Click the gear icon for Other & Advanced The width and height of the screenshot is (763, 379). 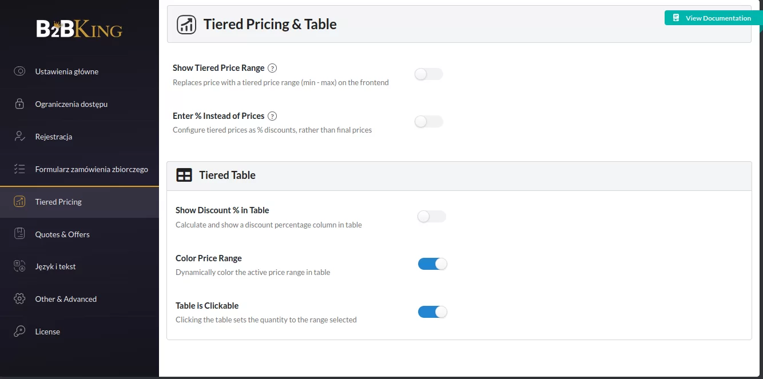pyautogui.click(x=19, y=299)
